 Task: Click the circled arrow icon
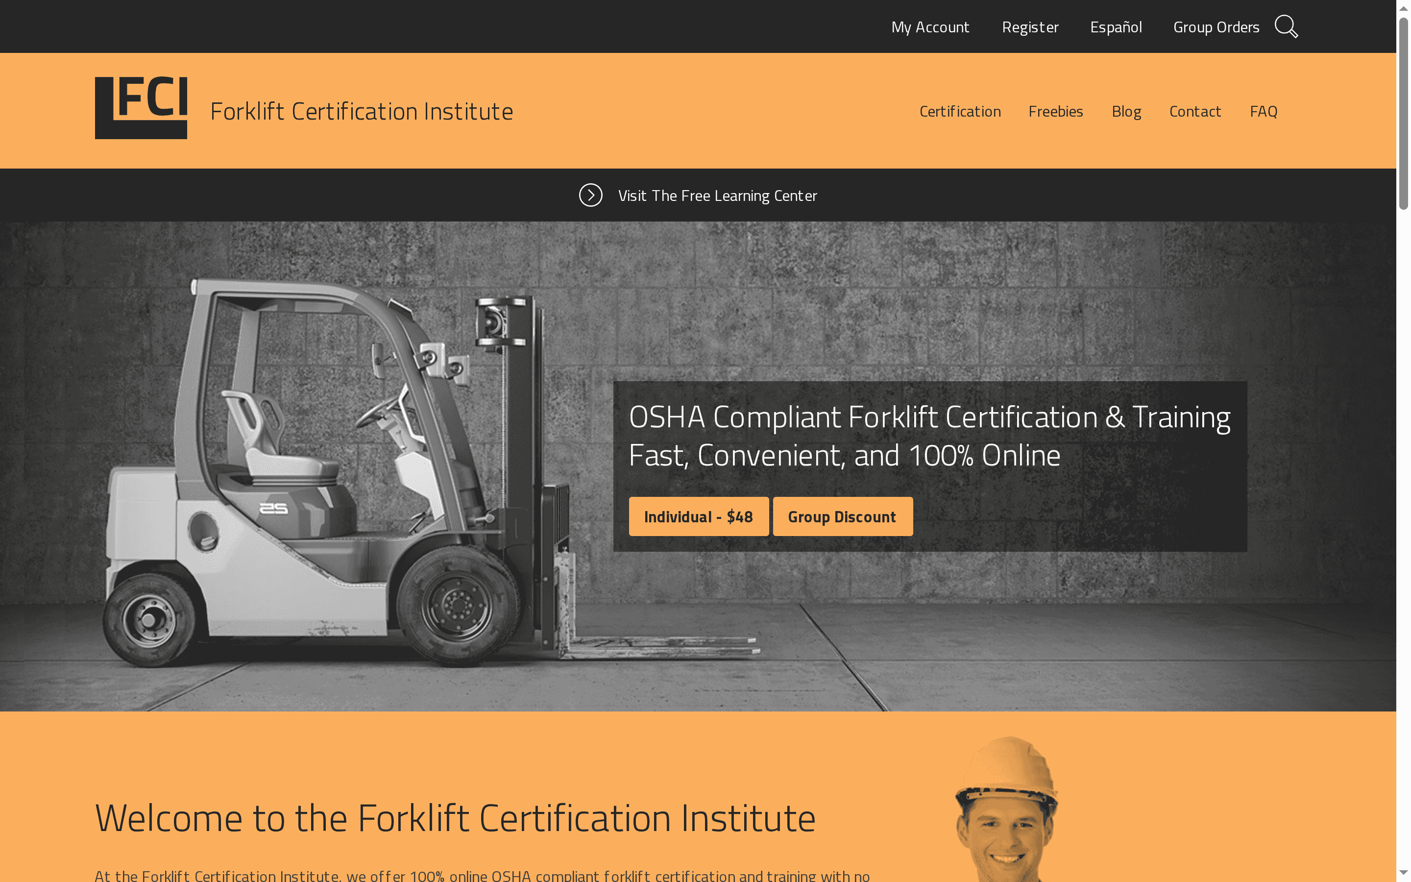click(590, 196)
